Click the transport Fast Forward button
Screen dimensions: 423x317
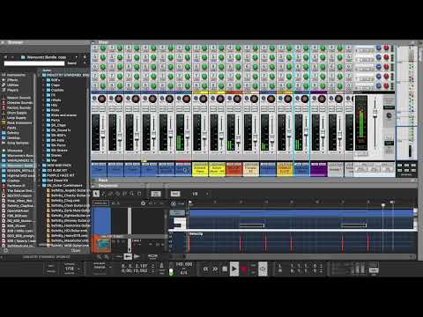point(215,269)
